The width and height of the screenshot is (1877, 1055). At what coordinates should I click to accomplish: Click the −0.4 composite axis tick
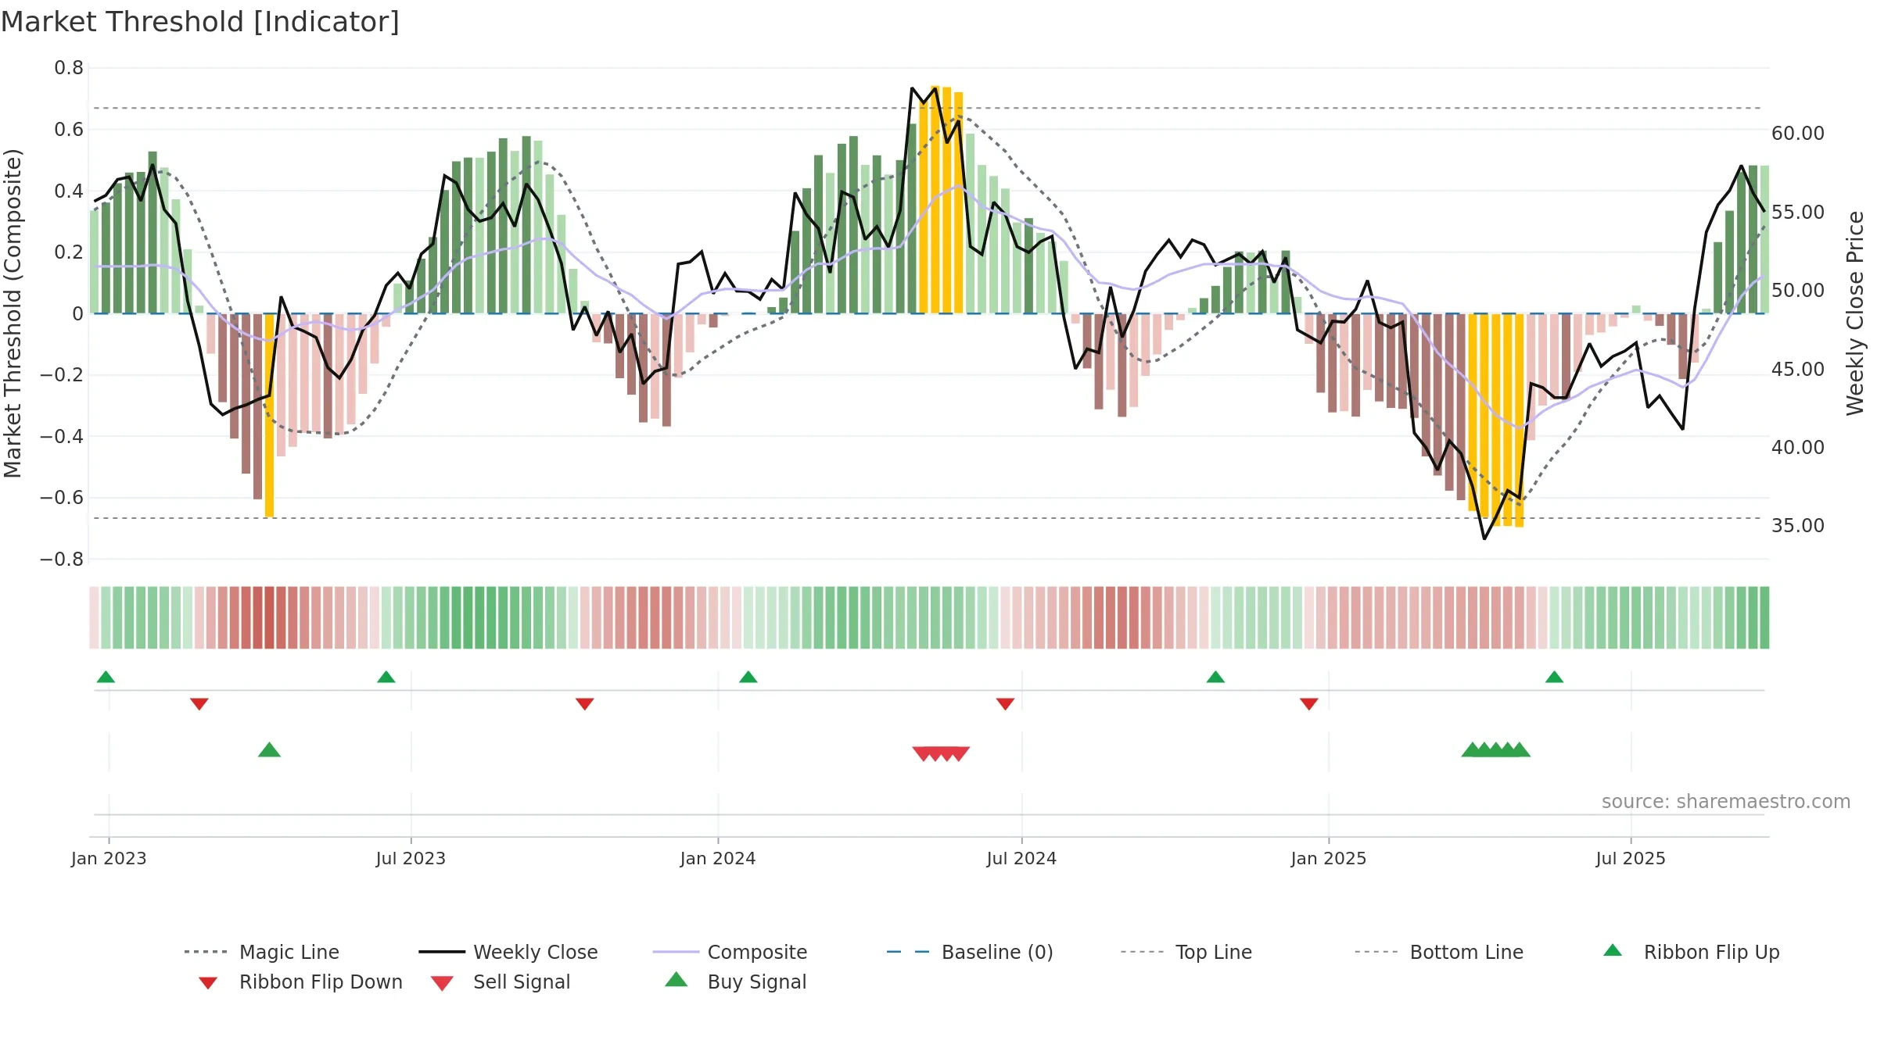click(x=62, y=436)
